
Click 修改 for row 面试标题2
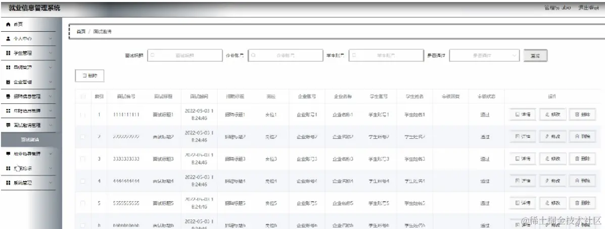552,136
